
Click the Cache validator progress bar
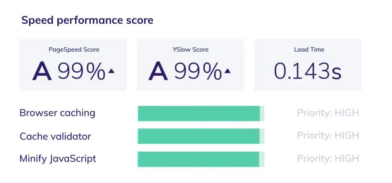201,136
